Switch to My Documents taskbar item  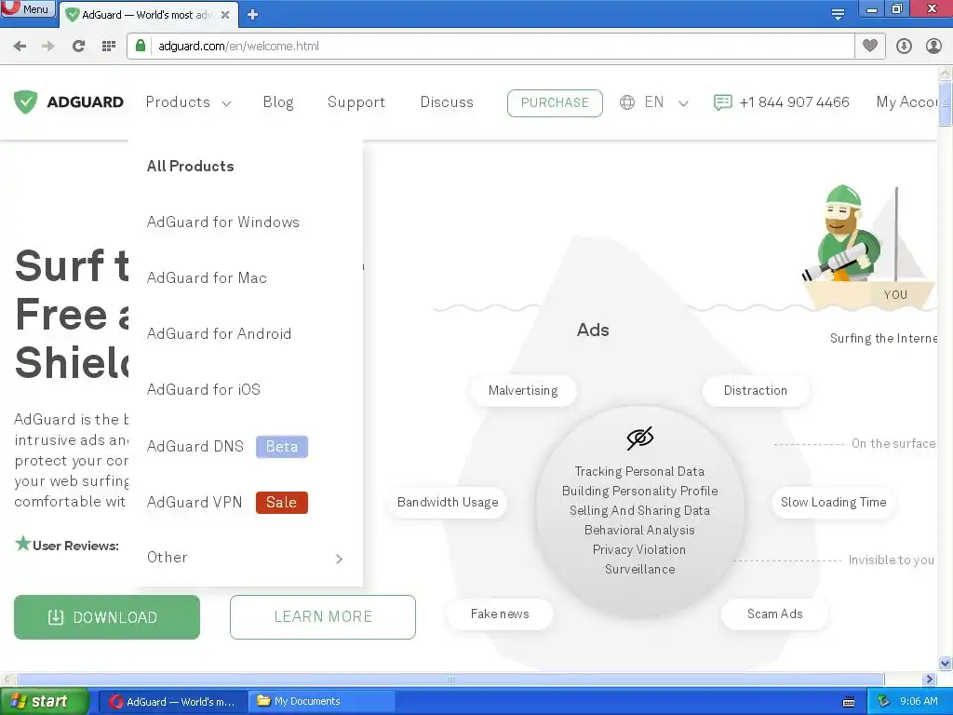pos(321,702)
